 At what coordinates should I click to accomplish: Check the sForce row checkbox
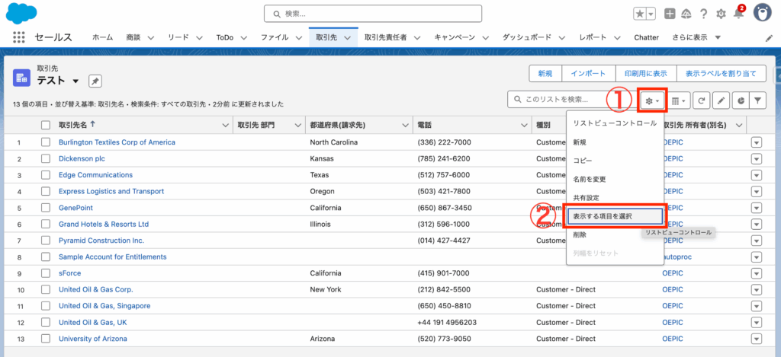(46, 273)
